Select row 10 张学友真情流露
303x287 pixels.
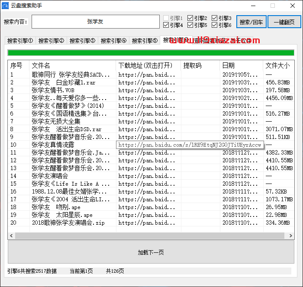(151, 145)
